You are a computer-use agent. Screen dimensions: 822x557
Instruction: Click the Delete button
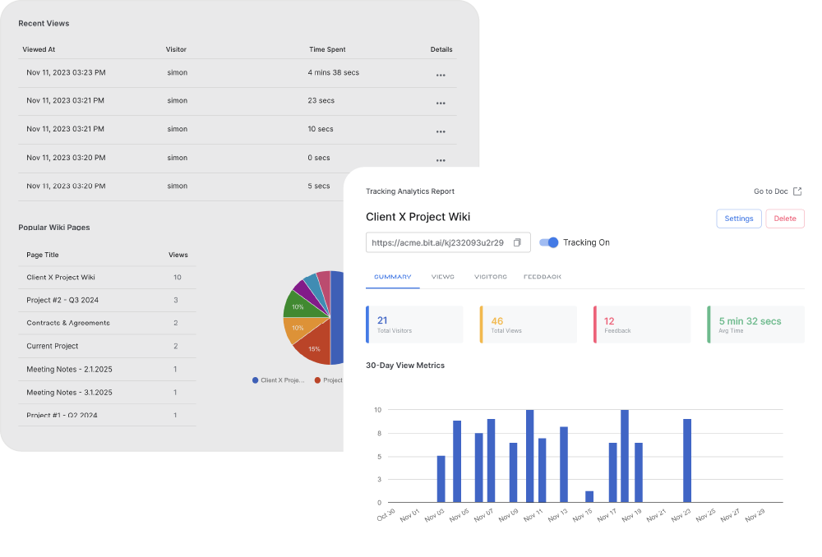coord(785,219)
